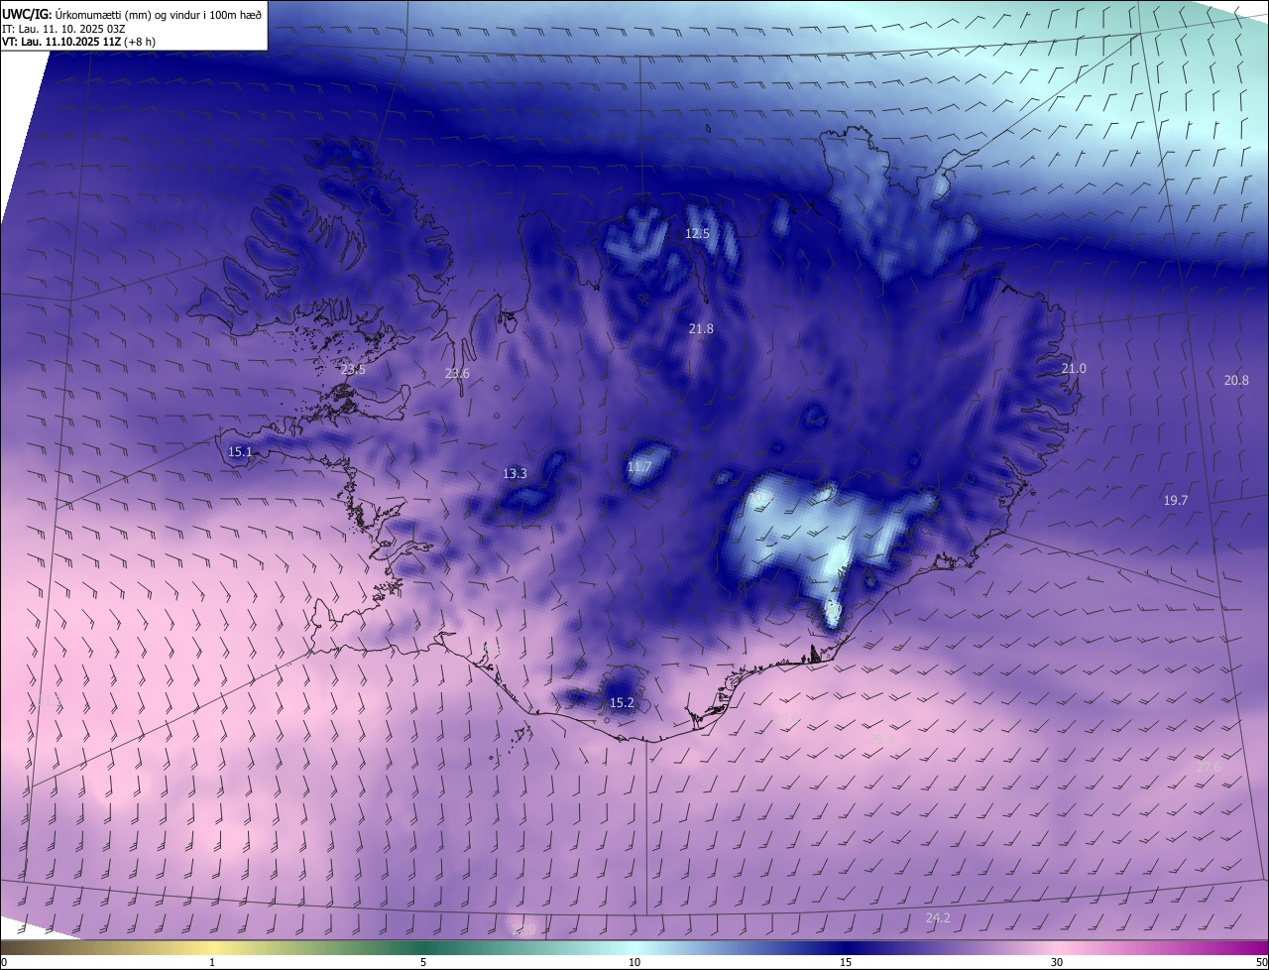Select the 15 tick on the color bar
This screenshot has width=1269, height=970.
coord(846,963)
